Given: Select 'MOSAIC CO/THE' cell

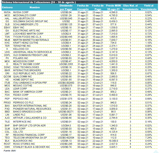Looking at the screenshot, I should coord(23,86).
